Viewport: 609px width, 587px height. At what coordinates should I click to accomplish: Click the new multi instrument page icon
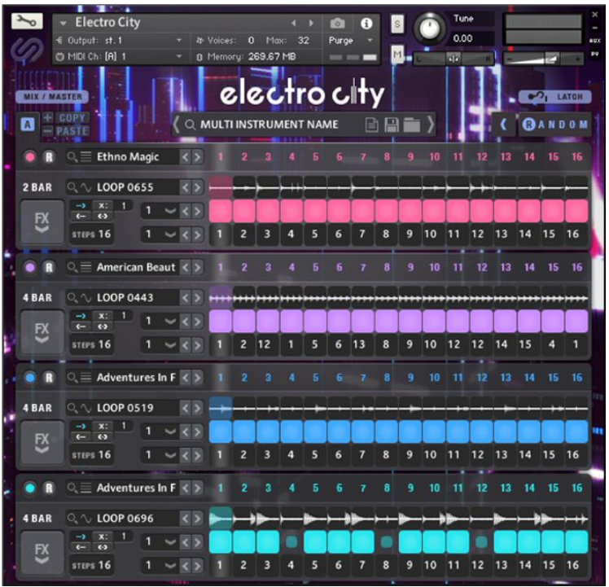pos(372,125)
